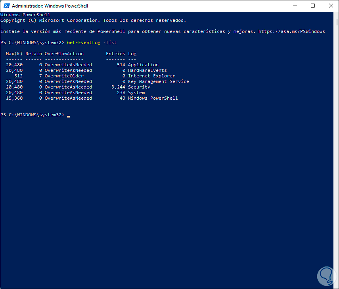The image size is (339, 289).
Task: Click the 3,244 entries value
Action: click(118, 87)
